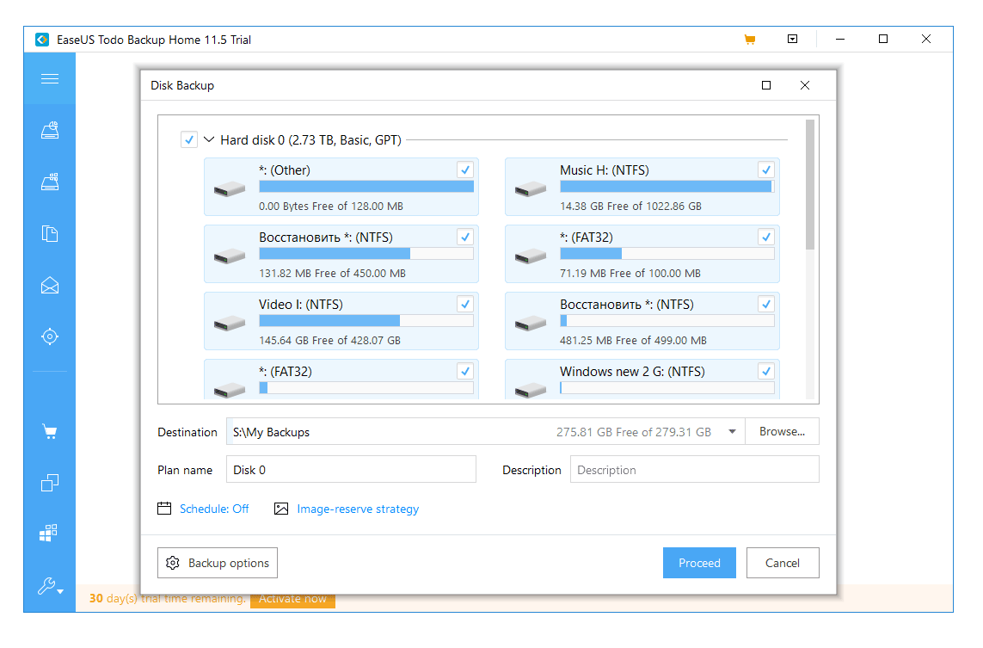Open the Schedule: Off link
Viewport: 983px width, 648px height.
coord(214,509)
